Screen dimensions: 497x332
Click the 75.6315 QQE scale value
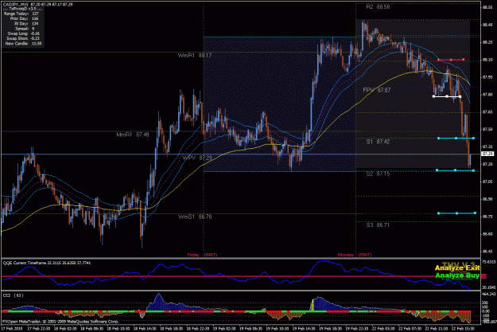click(488, 262)
